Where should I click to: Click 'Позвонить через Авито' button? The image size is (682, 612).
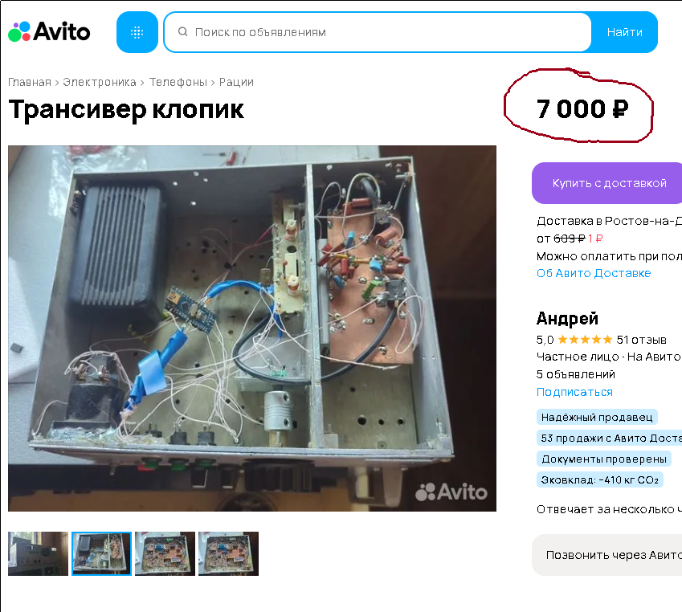(607, 555)
